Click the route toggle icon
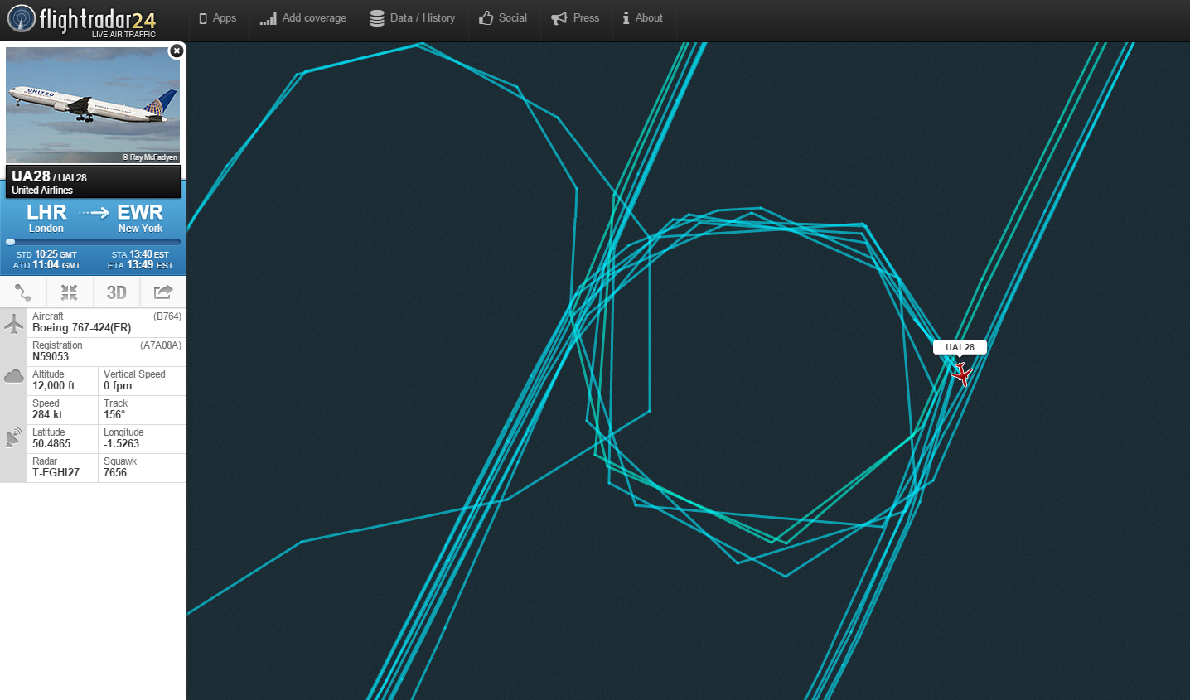 coord(23,292)
